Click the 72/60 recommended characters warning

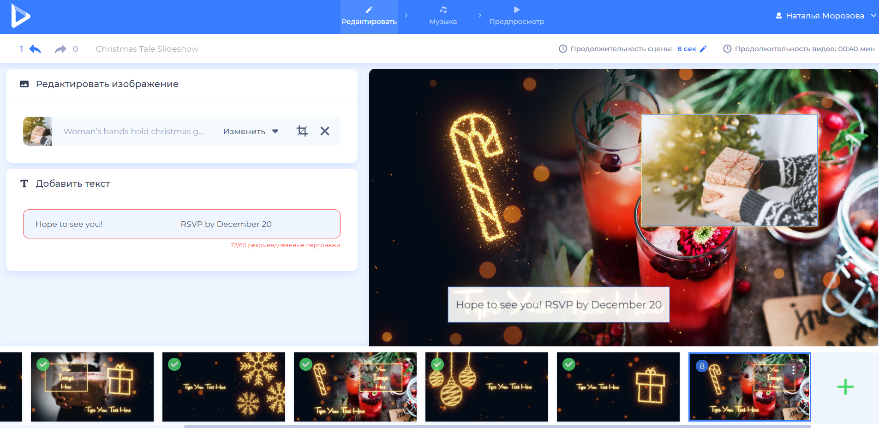point(285,245)
